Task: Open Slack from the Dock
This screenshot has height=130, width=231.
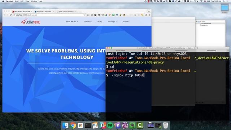Action: [x=103, y=125]
